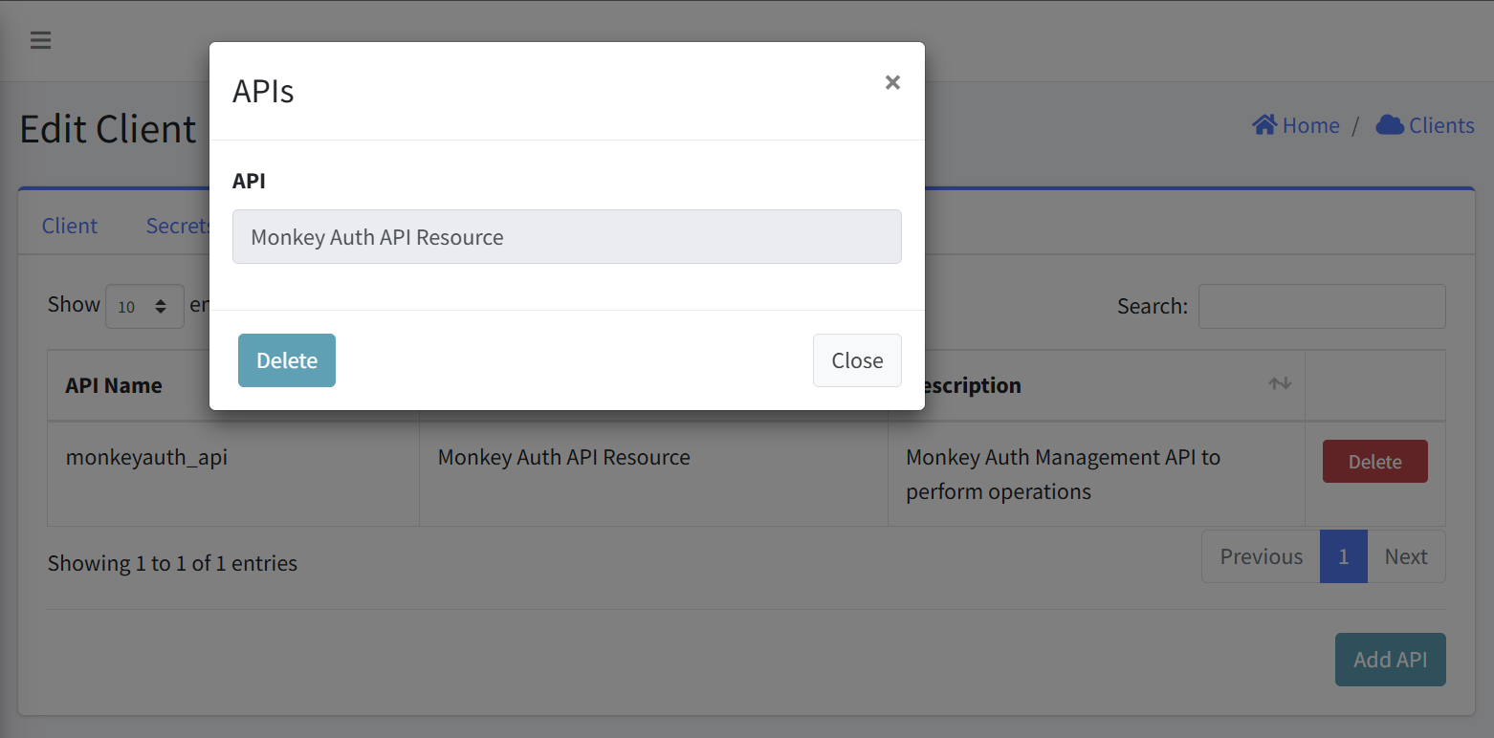Click the Delete button in the APIs dialog
This screenshot has width=1494, height=738.
tap(287, 360)
